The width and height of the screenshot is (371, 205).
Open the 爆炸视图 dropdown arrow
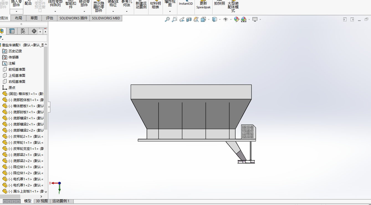pos(170,11)
